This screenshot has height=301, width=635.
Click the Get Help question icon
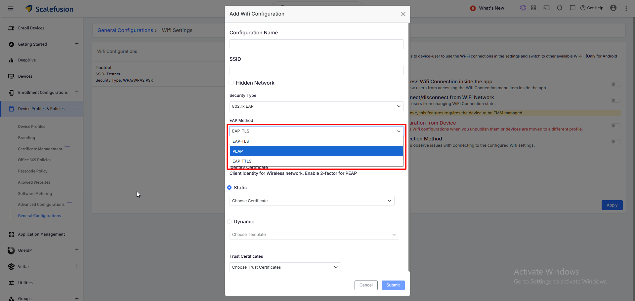(x=583, y=8)
